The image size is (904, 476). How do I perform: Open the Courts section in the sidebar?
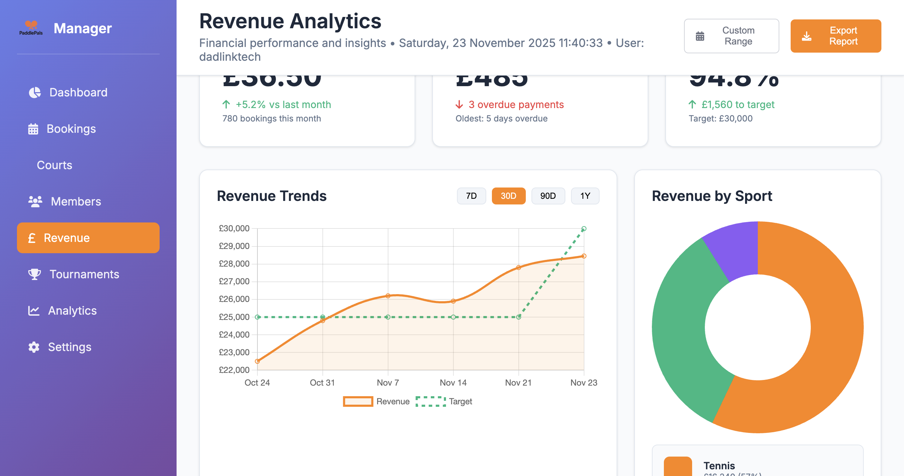(54, 165)
